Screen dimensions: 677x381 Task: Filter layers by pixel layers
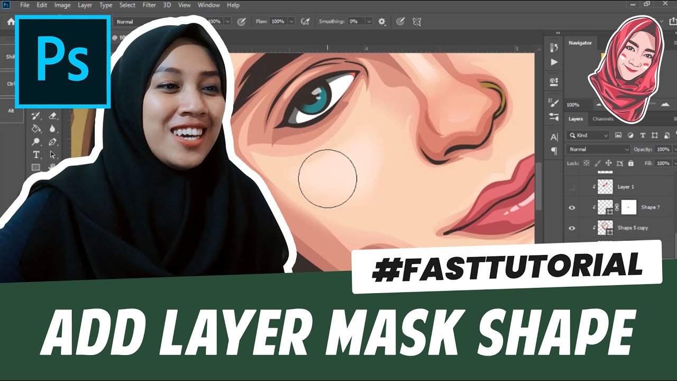click(x=618, y=135)
